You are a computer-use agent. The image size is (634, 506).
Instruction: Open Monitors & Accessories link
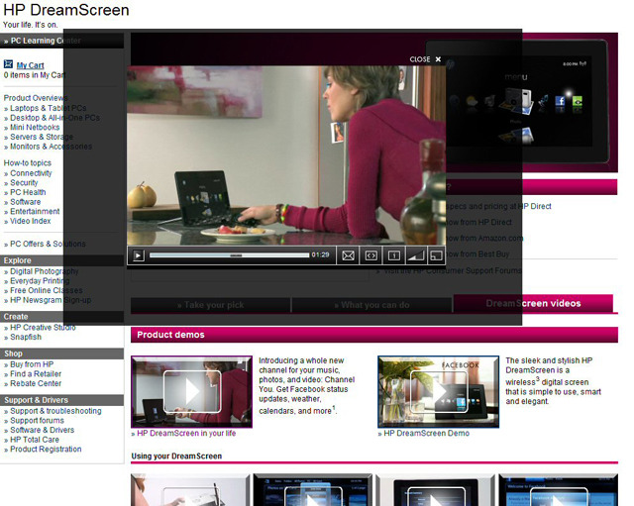pos(51,147)
